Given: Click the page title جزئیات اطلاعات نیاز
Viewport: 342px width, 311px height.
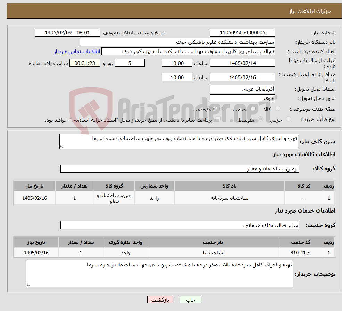Looking at the screenshot, I should click(x=310, y=11).
